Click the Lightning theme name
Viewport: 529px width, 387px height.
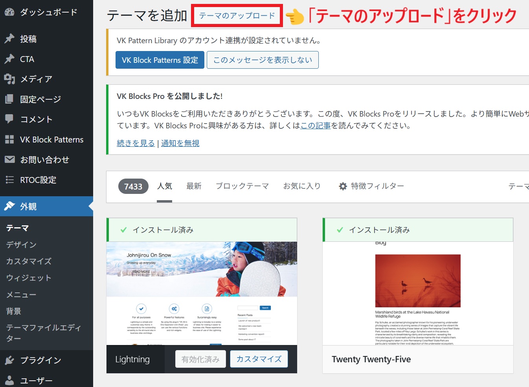pyautogui.click(x=132, y=359)
